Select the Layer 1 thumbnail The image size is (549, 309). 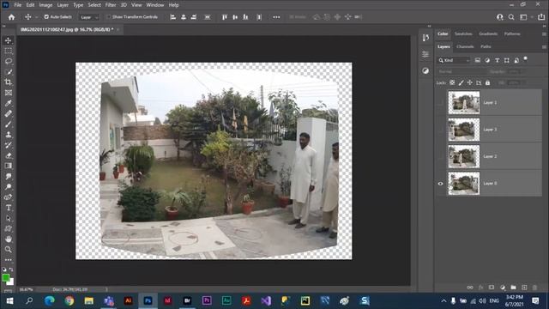[464, 103]
